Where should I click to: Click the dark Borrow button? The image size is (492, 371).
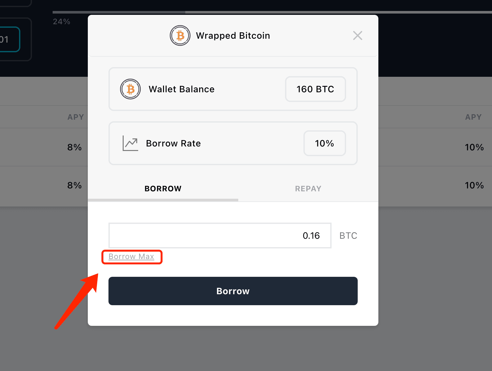[233, 291]
